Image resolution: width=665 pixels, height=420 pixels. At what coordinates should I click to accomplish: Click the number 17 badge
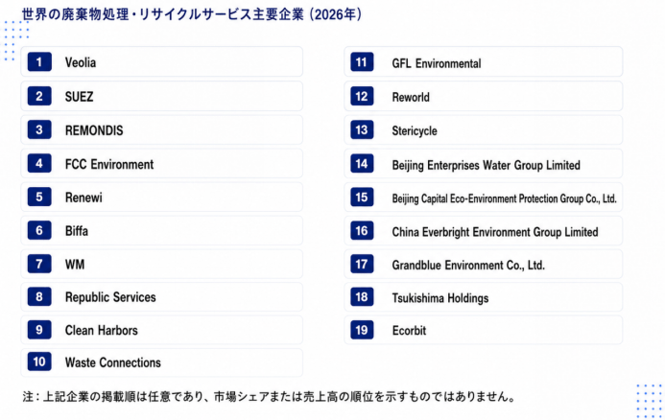(x=362, y=264)
